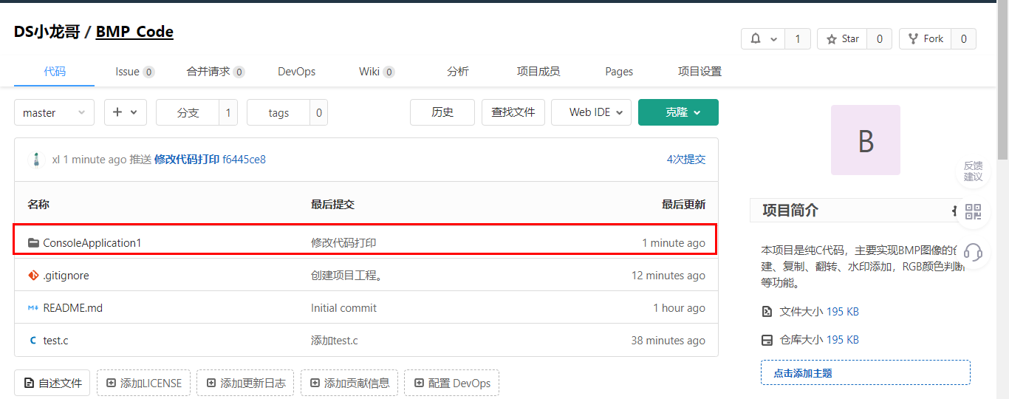Click the 最后更新 column header
Viewport: 1009px width, 399px height.
click(683, 204)
